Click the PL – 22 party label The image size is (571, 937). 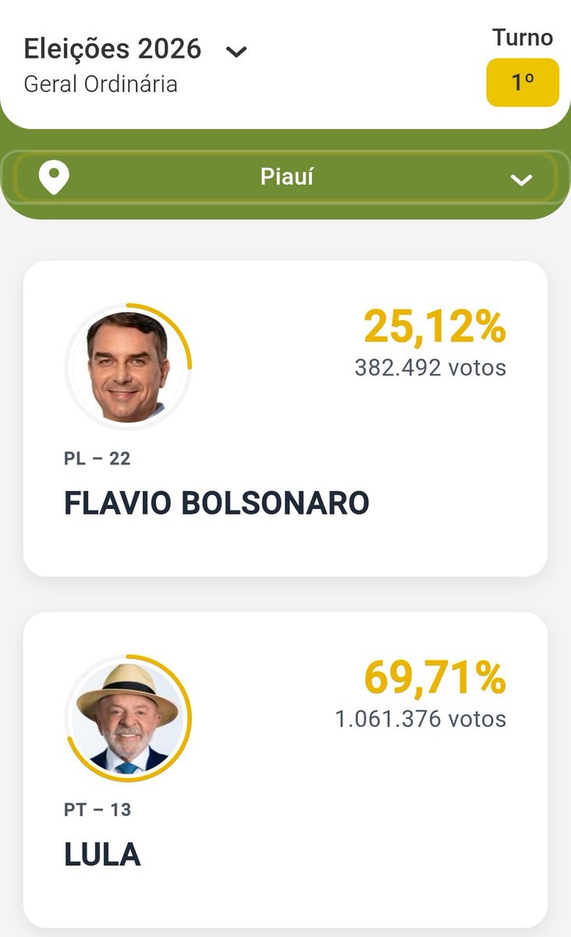[x=98, y=458]
